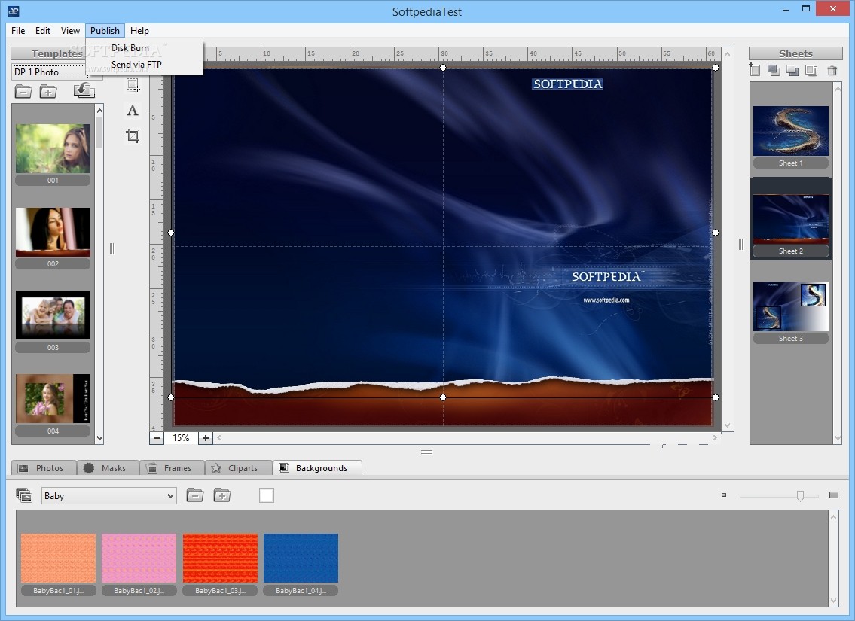Add a new sheet with plus icon
Viewport: 855px width, 621px height.
pyautogui.click(x=755, y=70)
